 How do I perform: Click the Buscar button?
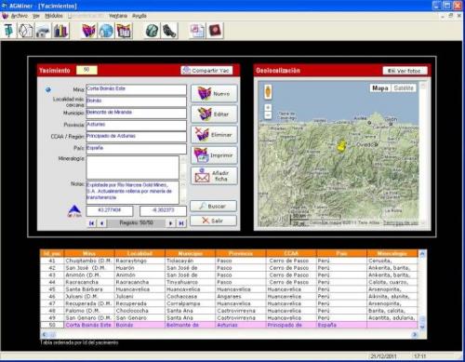point(213,206)
